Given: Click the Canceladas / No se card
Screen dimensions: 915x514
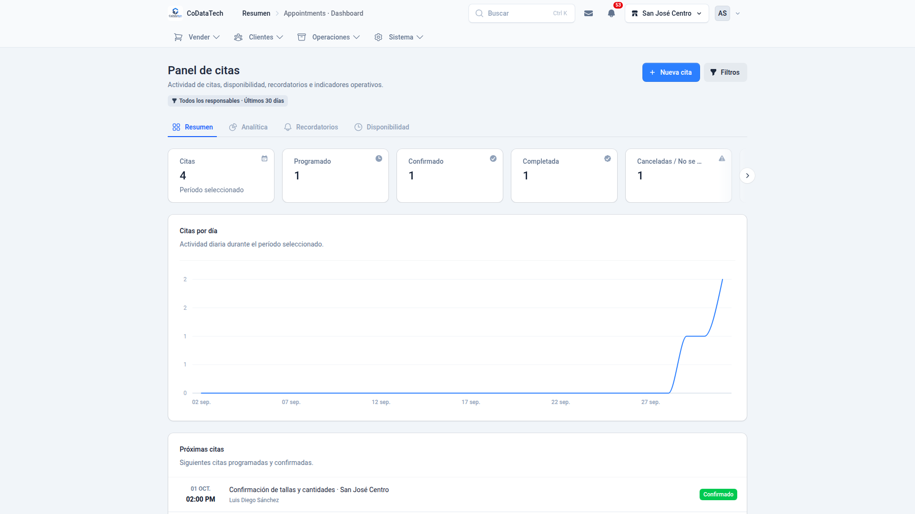Looking at the screenshot, I should point(679,176).
